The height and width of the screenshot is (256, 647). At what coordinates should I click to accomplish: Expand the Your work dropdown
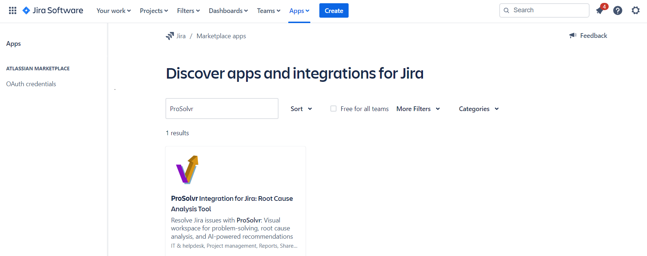(113, 11)
